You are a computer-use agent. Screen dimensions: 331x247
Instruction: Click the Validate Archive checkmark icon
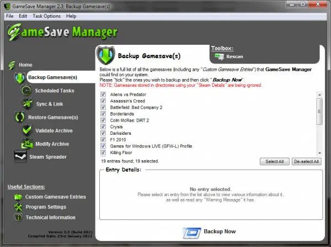tap(27, 130)
